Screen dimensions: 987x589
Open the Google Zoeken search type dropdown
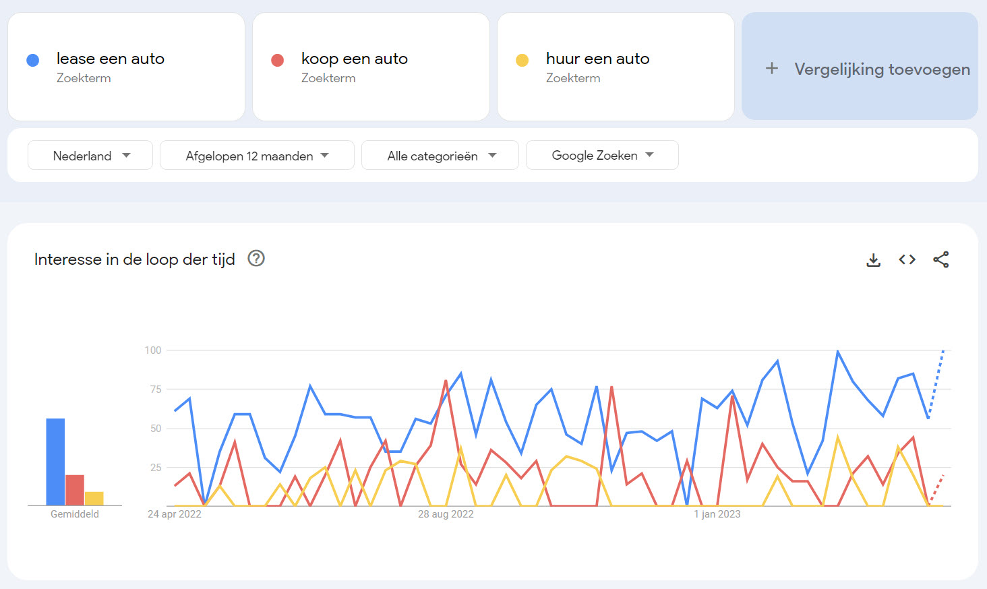602,155
